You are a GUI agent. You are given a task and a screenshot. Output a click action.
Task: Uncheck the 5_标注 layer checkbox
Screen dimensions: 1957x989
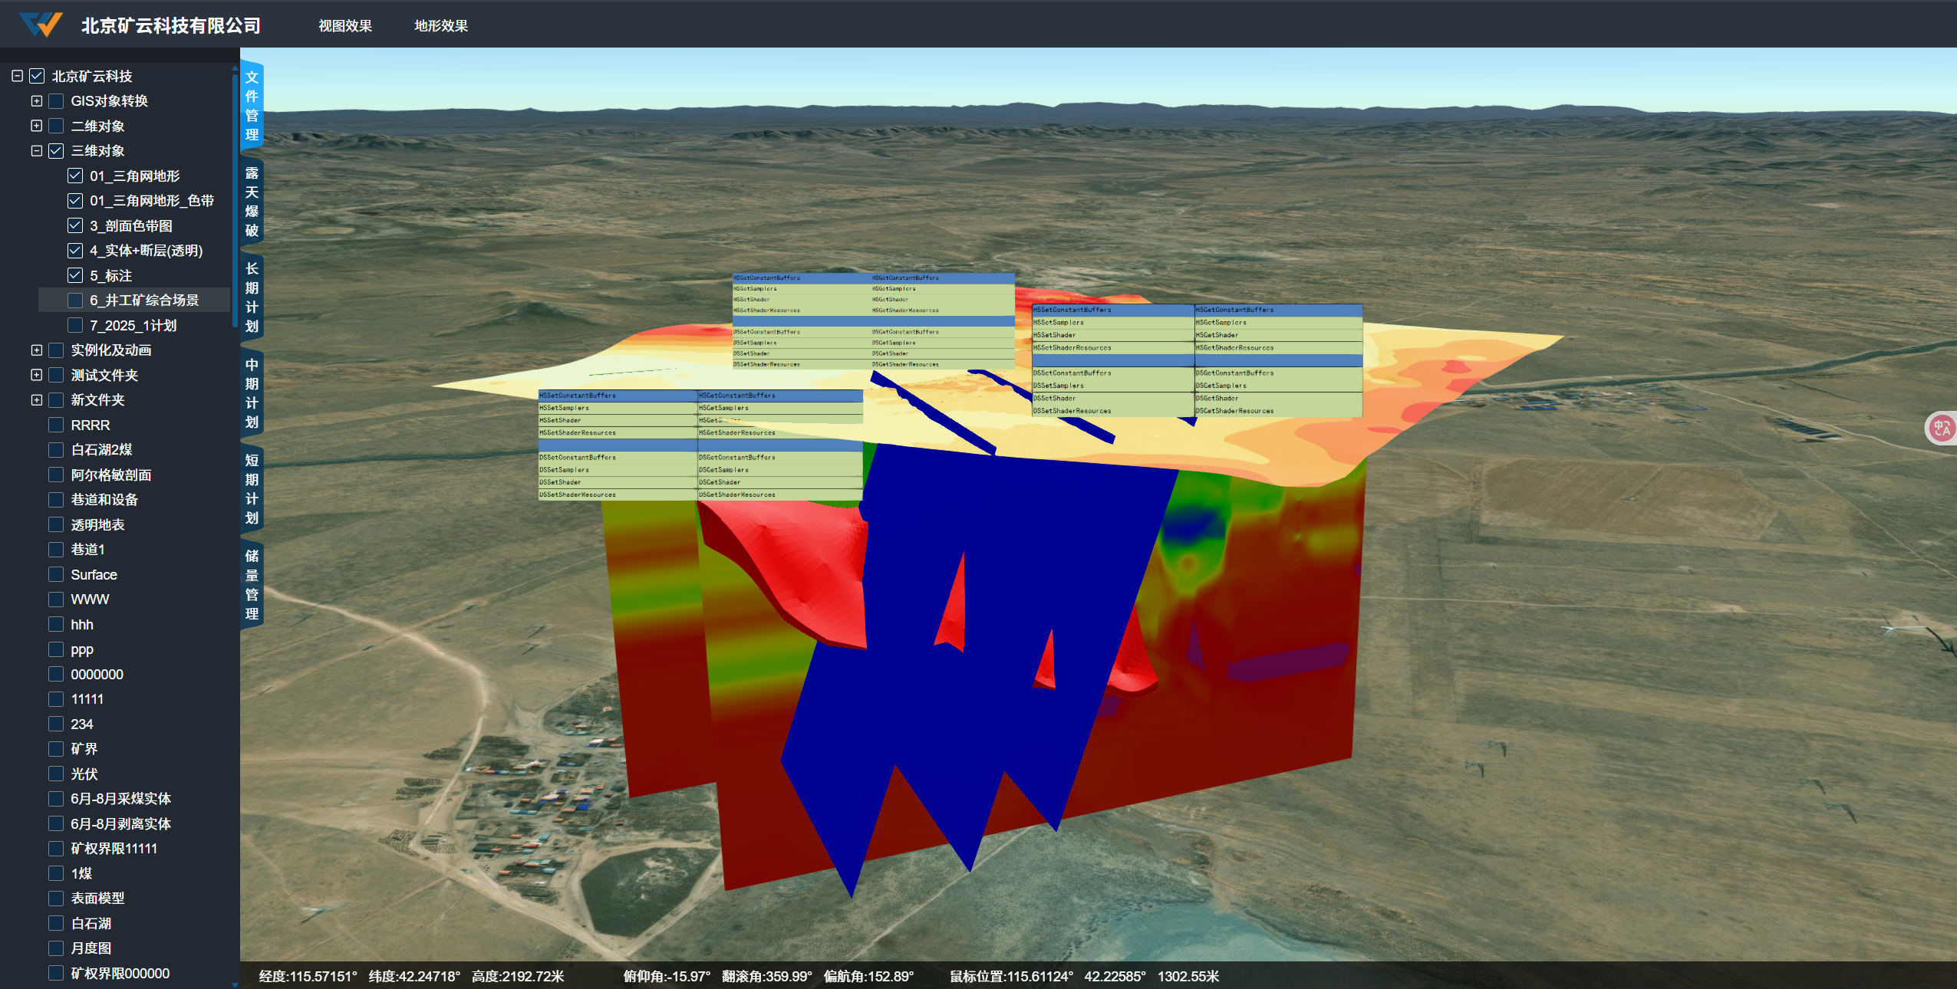coord(75,275)
